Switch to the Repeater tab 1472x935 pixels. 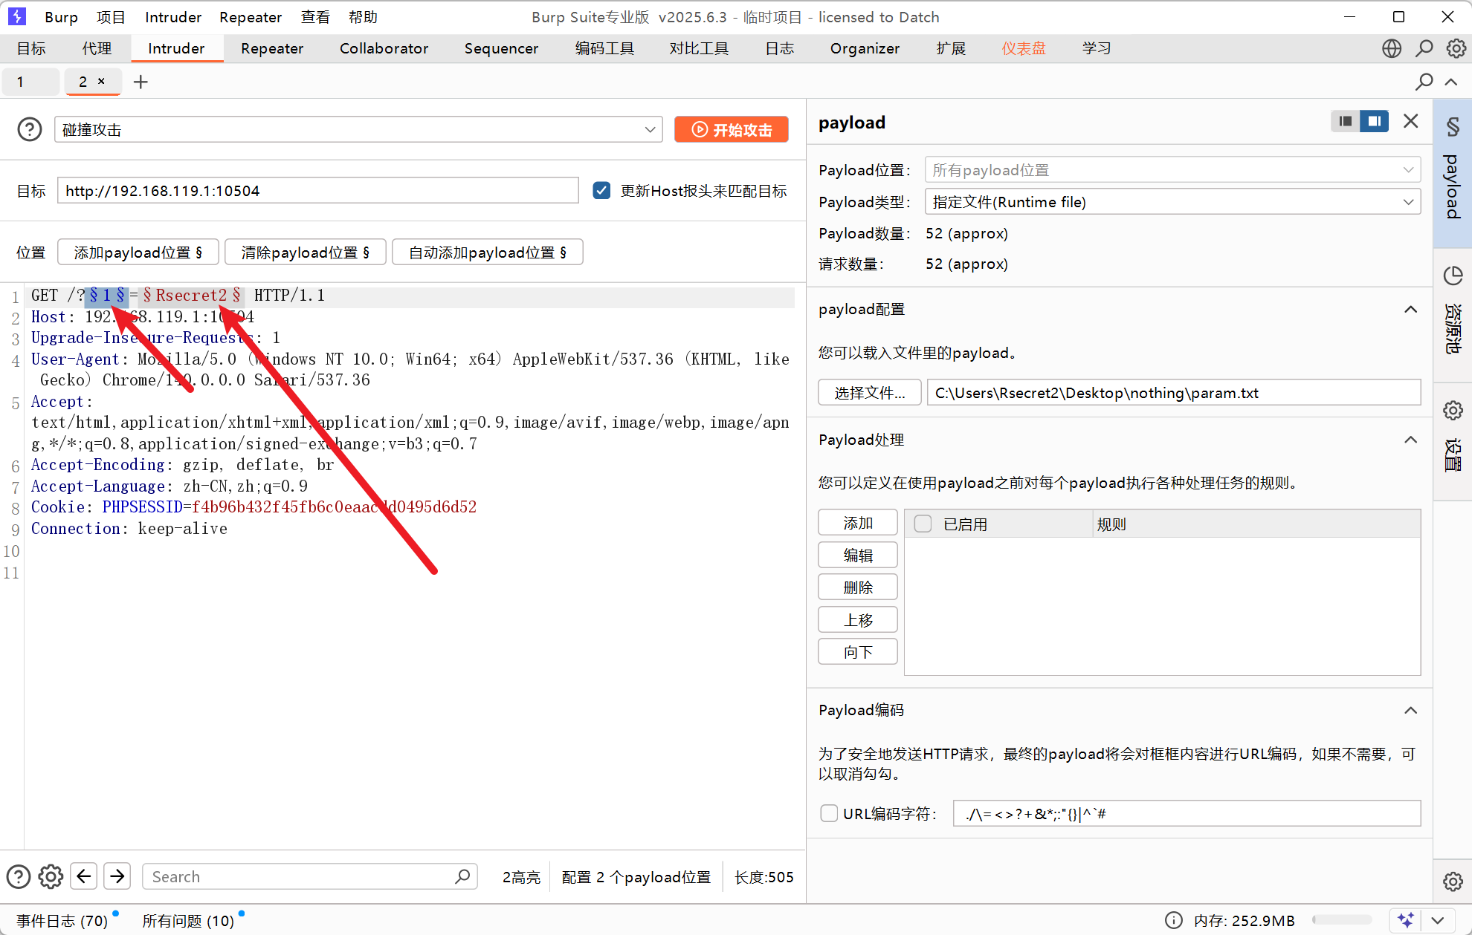point(271,49)
